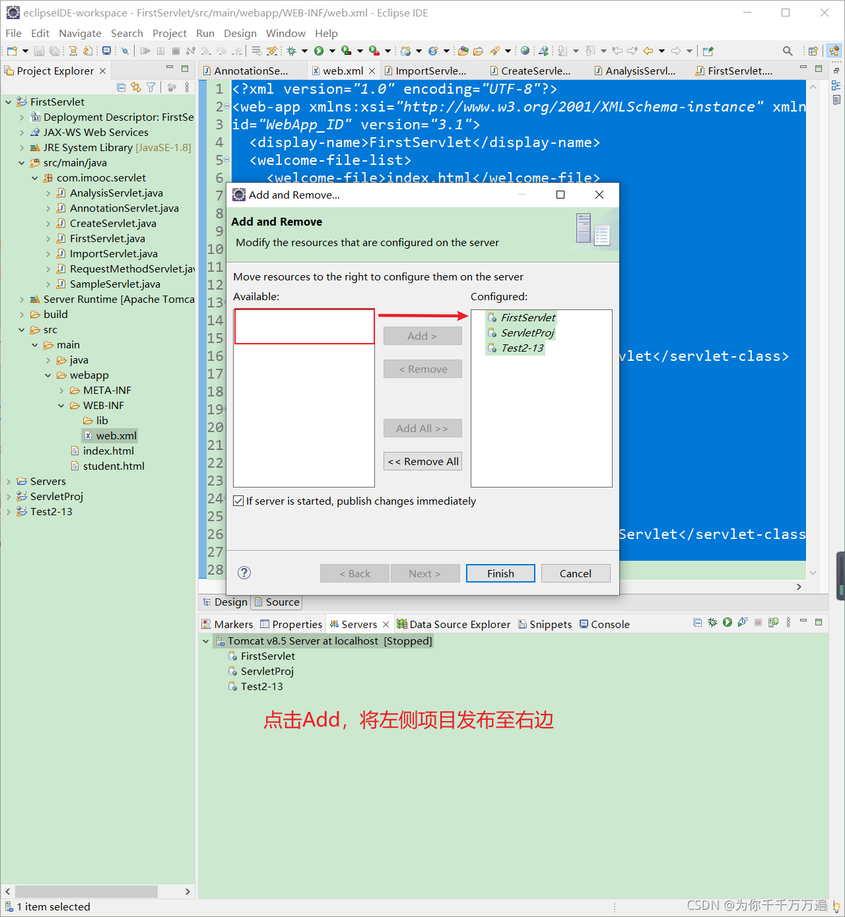This screenshot has height=917, width=845.
Task: Click the < Remove button
Action: [422, 369]
